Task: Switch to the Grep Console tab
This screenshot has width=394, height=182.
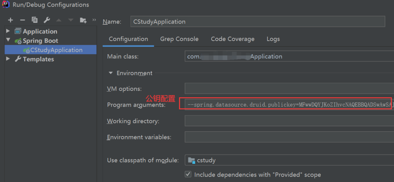Action: (x=179, y=39)
